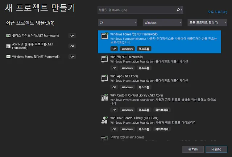Open the Windows platform filter dropdown

tap(162, 22)
